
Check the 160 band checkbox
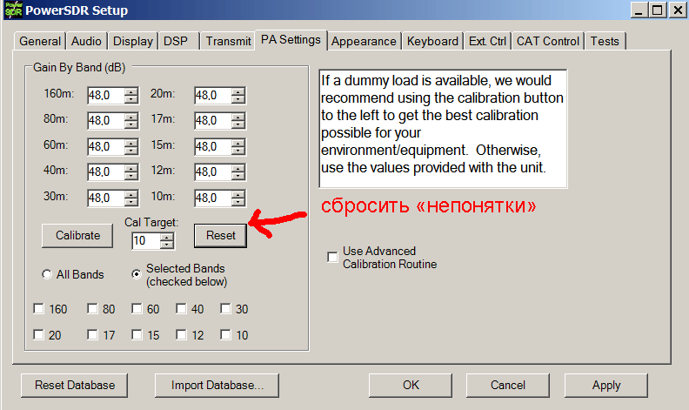tap(38, 309)
